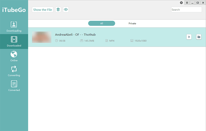Open the Downloading section in sidebar
Image resolution: width=206 pixels, height=131 pixels.
pos(14,27)
